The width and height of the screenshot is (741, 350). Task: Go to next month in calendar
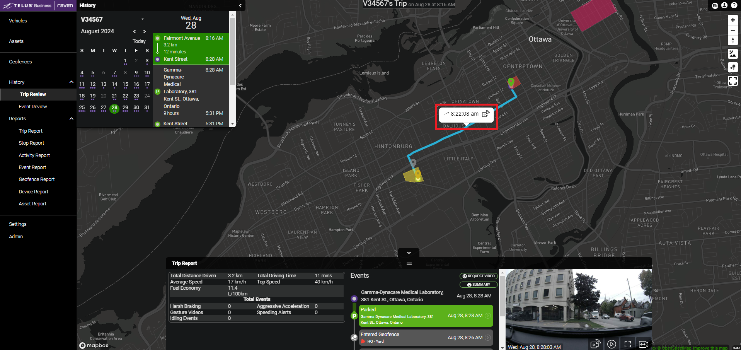tap(144, 31)
